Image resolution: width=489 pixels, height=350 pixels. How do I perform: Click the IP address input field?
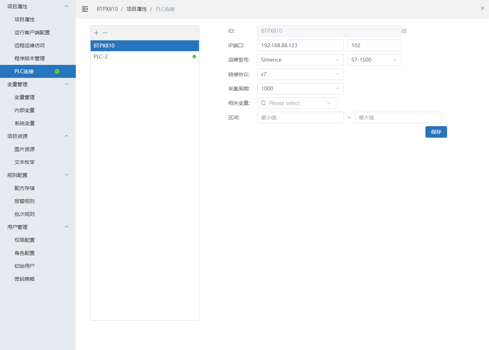pyautogui.click(x=300, y=45)
